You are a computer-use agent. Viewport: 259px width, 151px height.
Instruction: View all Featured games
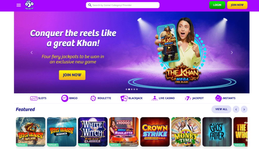click(x=221, y=109)
